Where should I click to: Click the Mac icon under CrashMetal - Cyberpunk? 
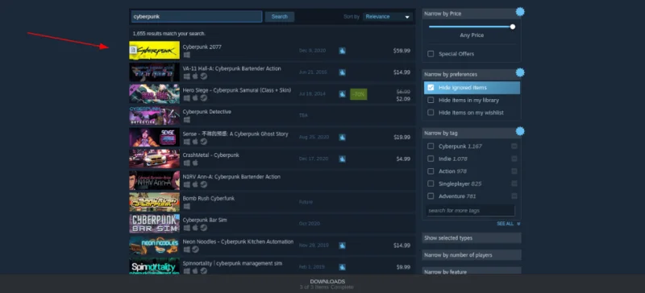195,163
